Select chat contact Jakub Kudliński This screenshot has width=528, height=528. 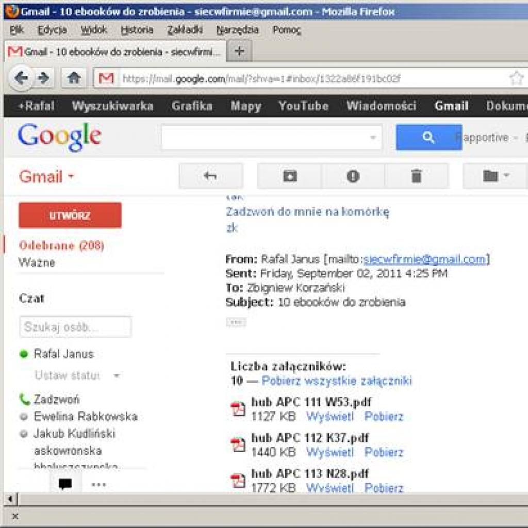pyautogui.click(x=74, y=433)
